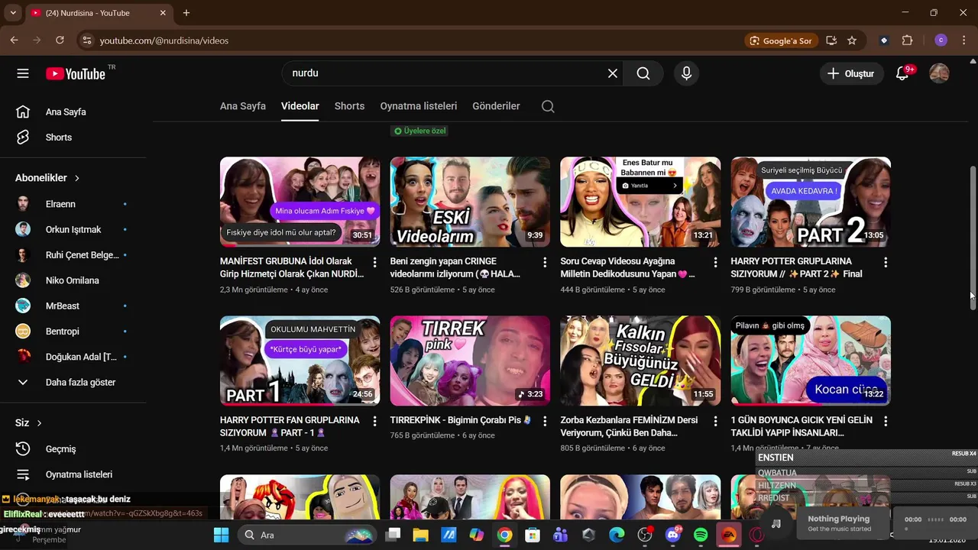Open Ruhi Çenet Belgesel subscription channel
This screenshot has height=550, width=978.
point(73,255)
